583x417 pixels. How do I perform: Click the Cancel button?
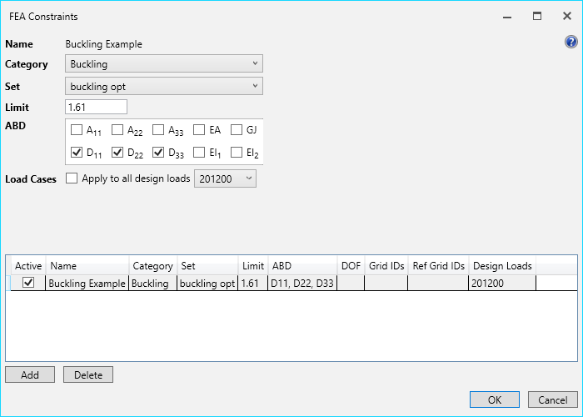point(553,399)
